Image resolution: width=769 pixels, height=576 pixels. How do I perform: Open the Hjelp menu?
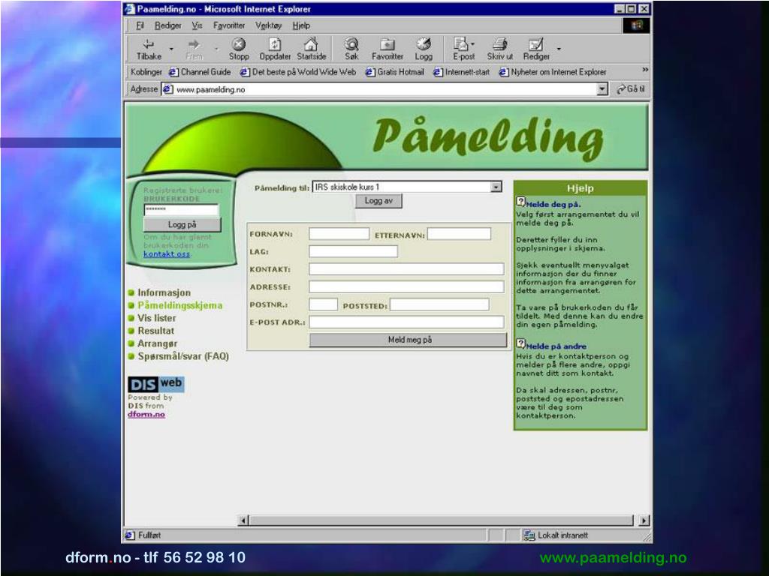click(x=301, y=25)
